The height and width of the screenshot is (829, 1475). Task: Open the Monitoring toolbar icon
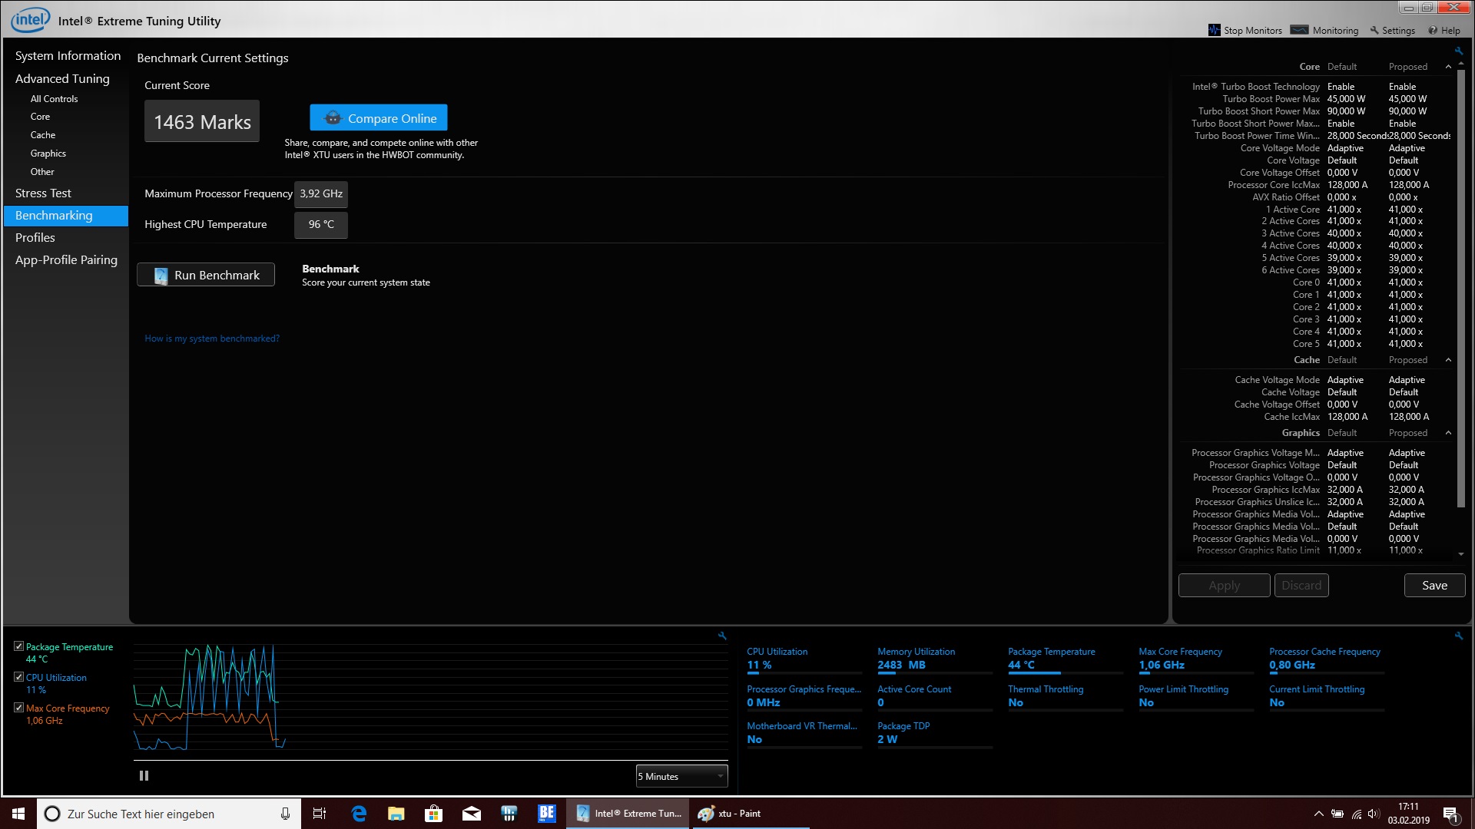tap(1300, 31)
